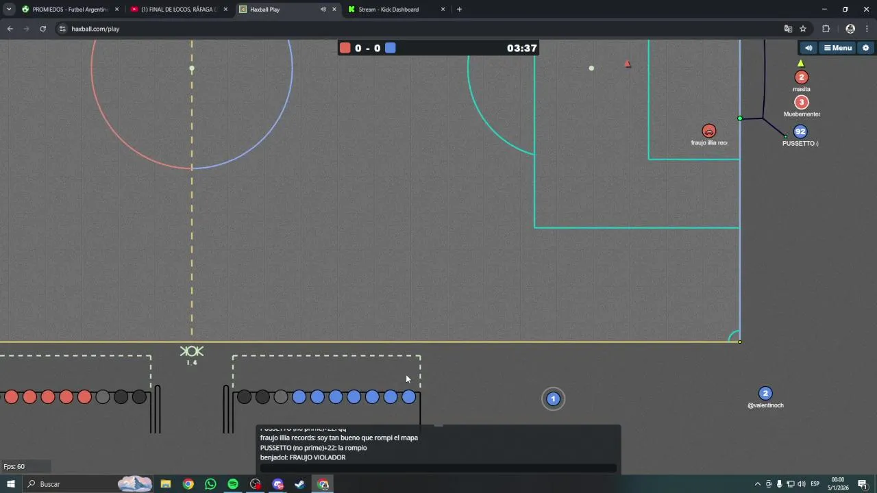Reload the haxball page
This screenshot has width=877, height=493.
42,29
